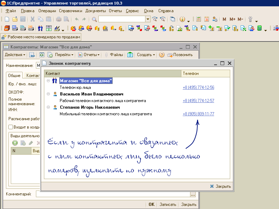This screenshot has width=279, height=209.
Task: Click the Paste clipboard icon
Action: [48, 19]
